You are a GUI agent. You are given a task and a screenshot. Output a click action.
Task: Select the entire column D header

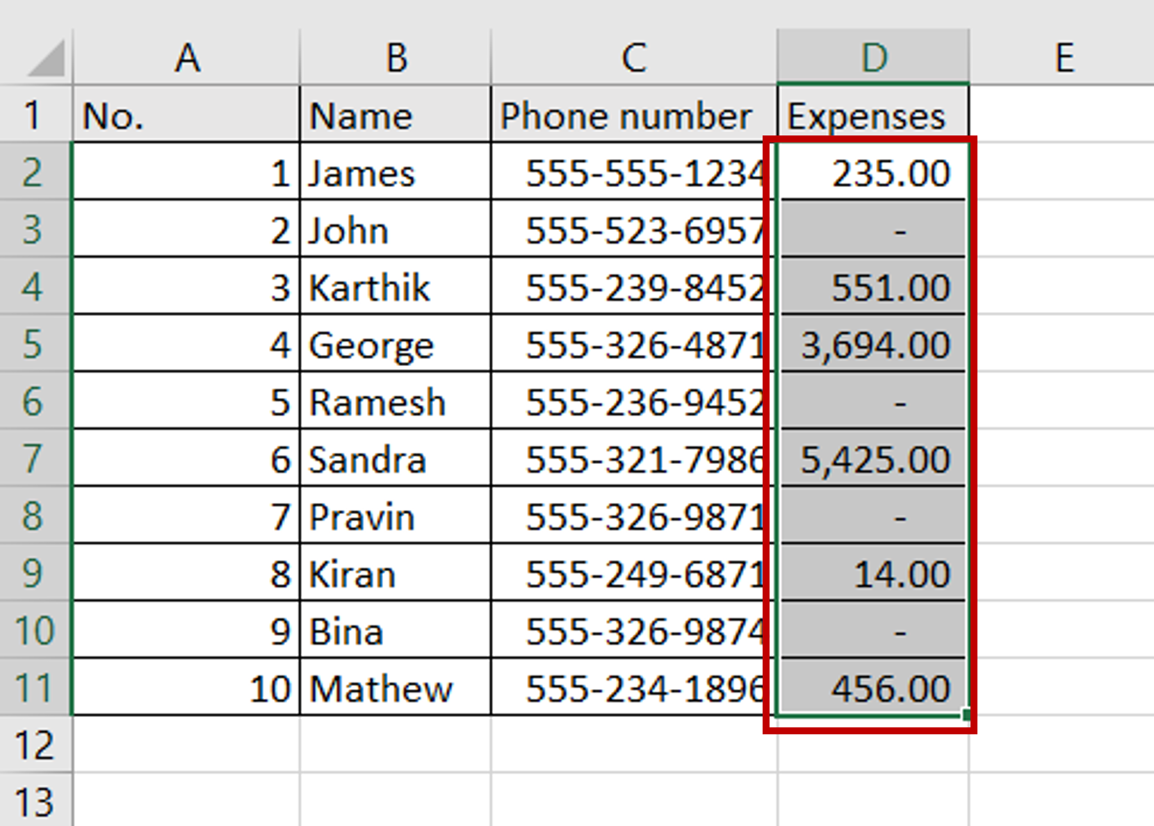[x=873, y=57]
